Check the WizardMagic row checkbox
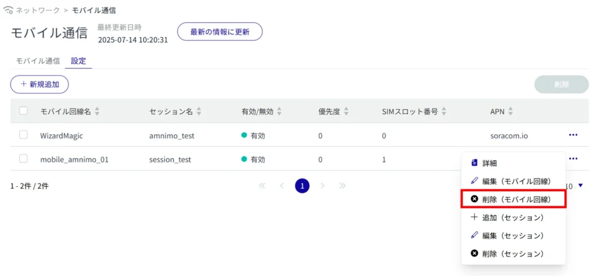The image size is (602, 276). pos(24,135)
